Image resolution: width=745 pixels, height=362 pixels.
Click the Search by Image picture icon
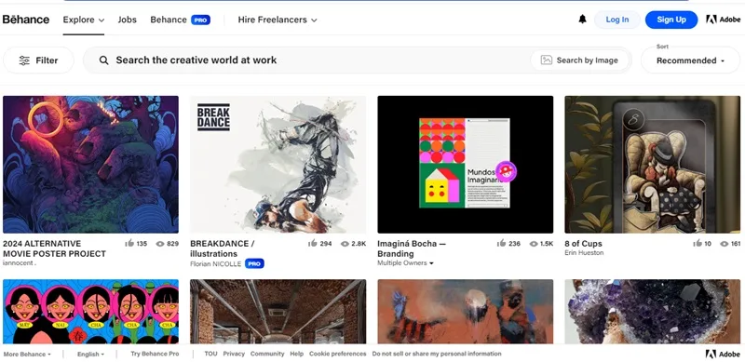(547, 60)
